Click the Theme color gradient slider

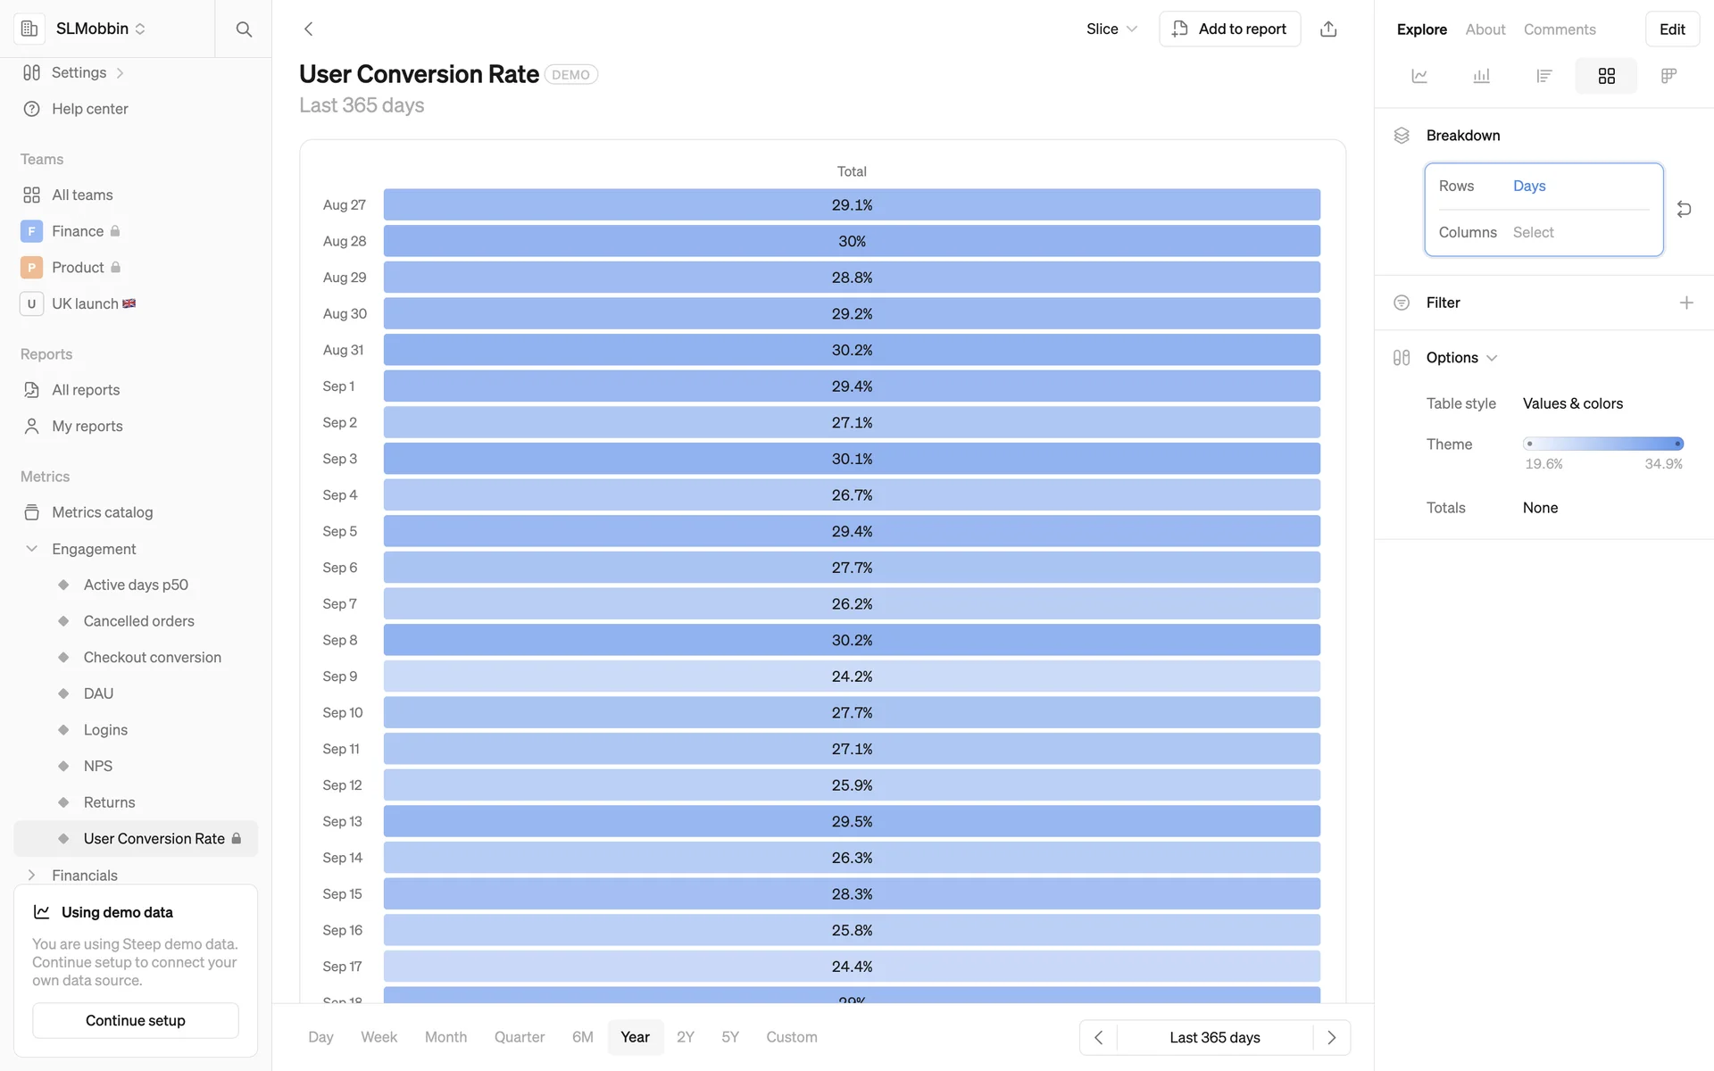point(1603,444)
